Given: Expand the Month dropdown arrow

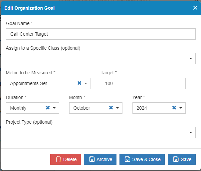Looking at the screenshot, I should click(x=117, y=108).
